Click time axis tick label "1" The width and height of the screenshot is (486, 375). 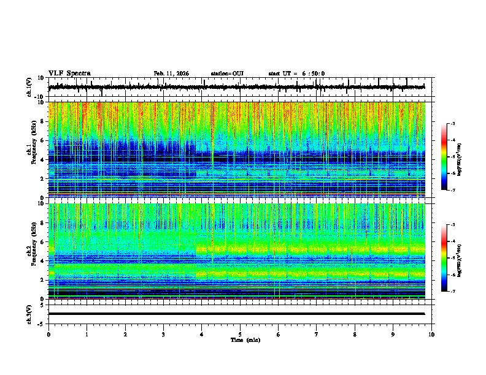coord(87,335)
